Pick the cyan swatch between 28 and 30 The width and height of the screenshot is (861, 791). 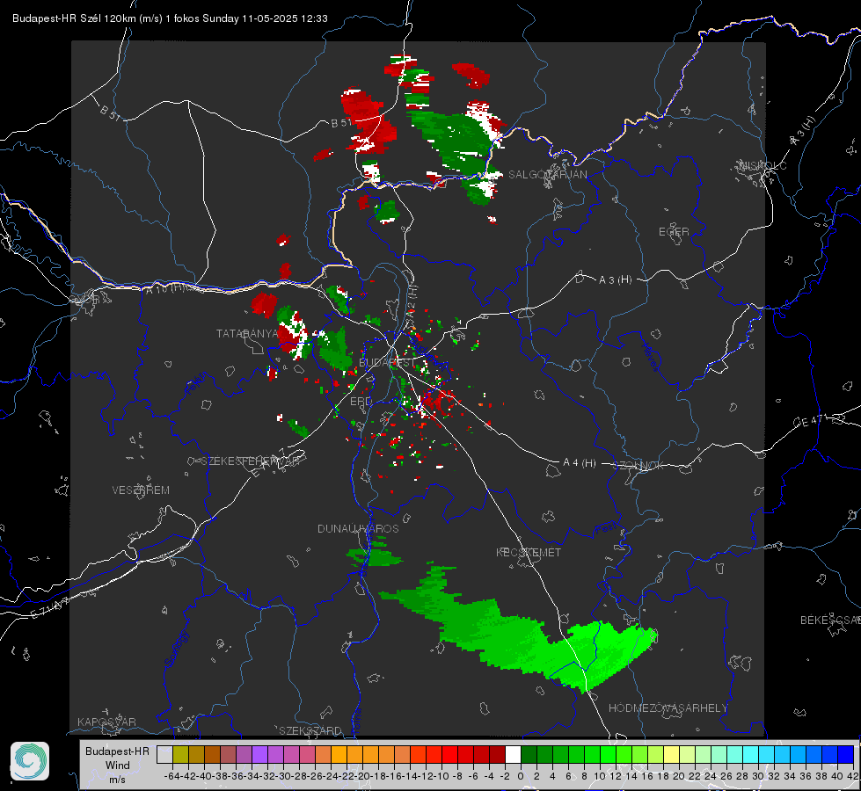pos(750,755)
